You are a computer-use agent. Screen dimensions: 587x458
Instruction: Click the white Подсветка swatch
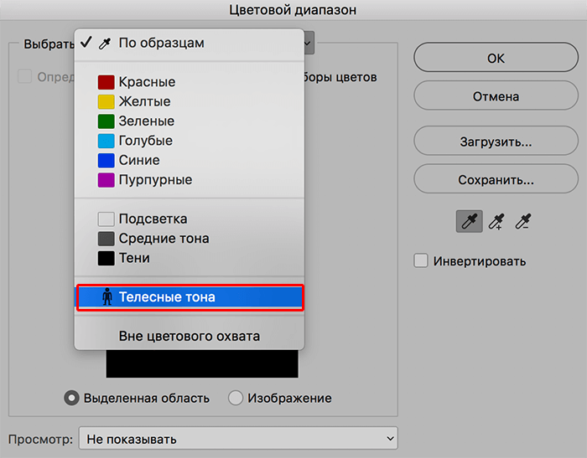pos(106,219)
